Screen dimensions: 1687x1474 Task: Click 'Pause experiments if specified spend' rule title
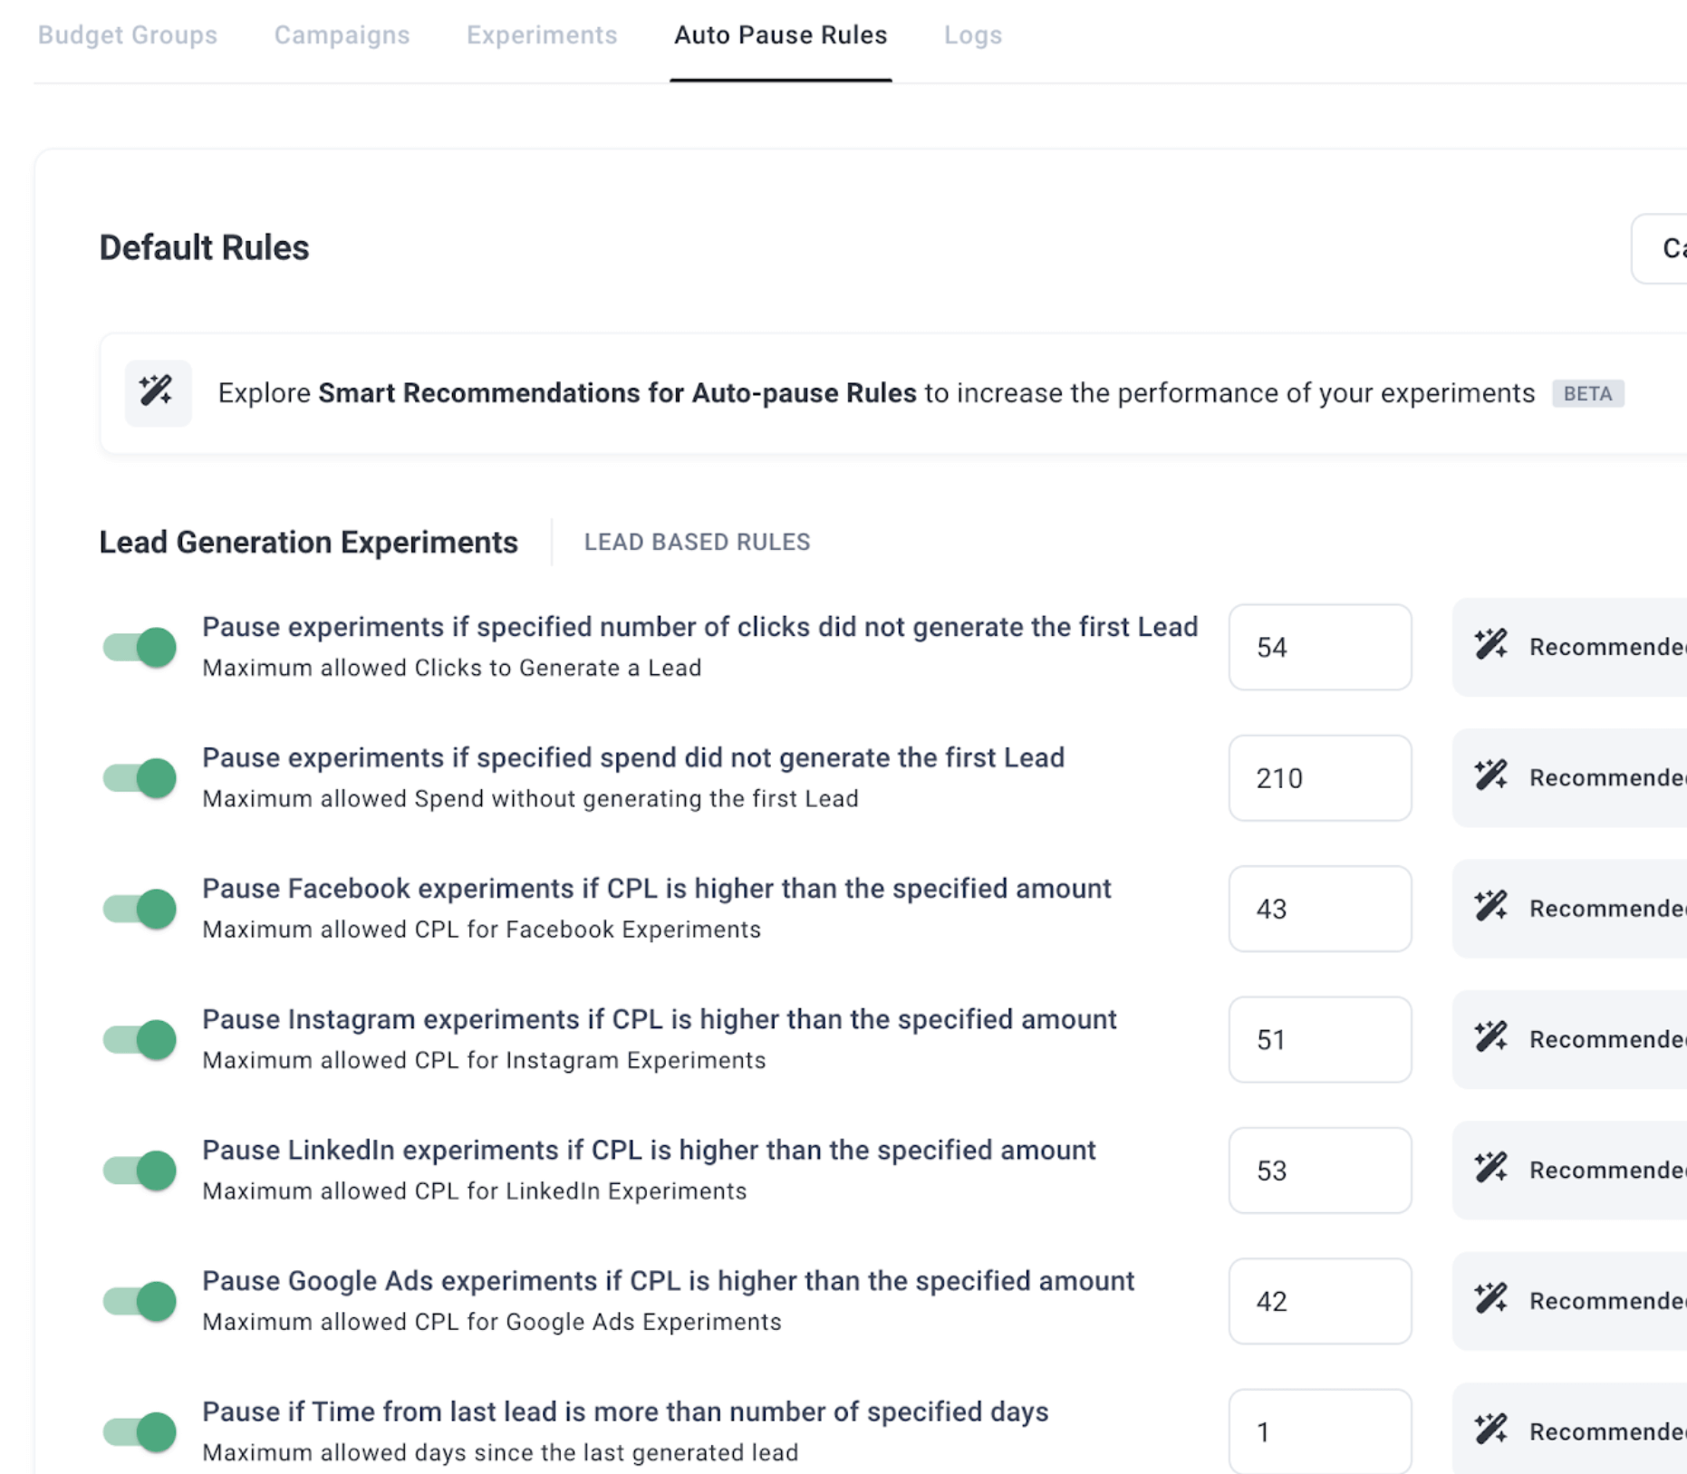[x=633, y=757]
